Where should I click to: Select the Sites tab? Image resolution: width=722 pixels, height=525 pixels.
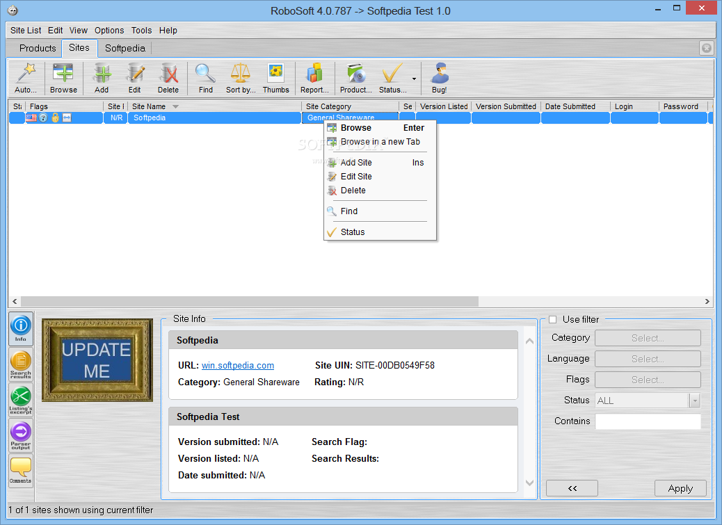point(79,48)
